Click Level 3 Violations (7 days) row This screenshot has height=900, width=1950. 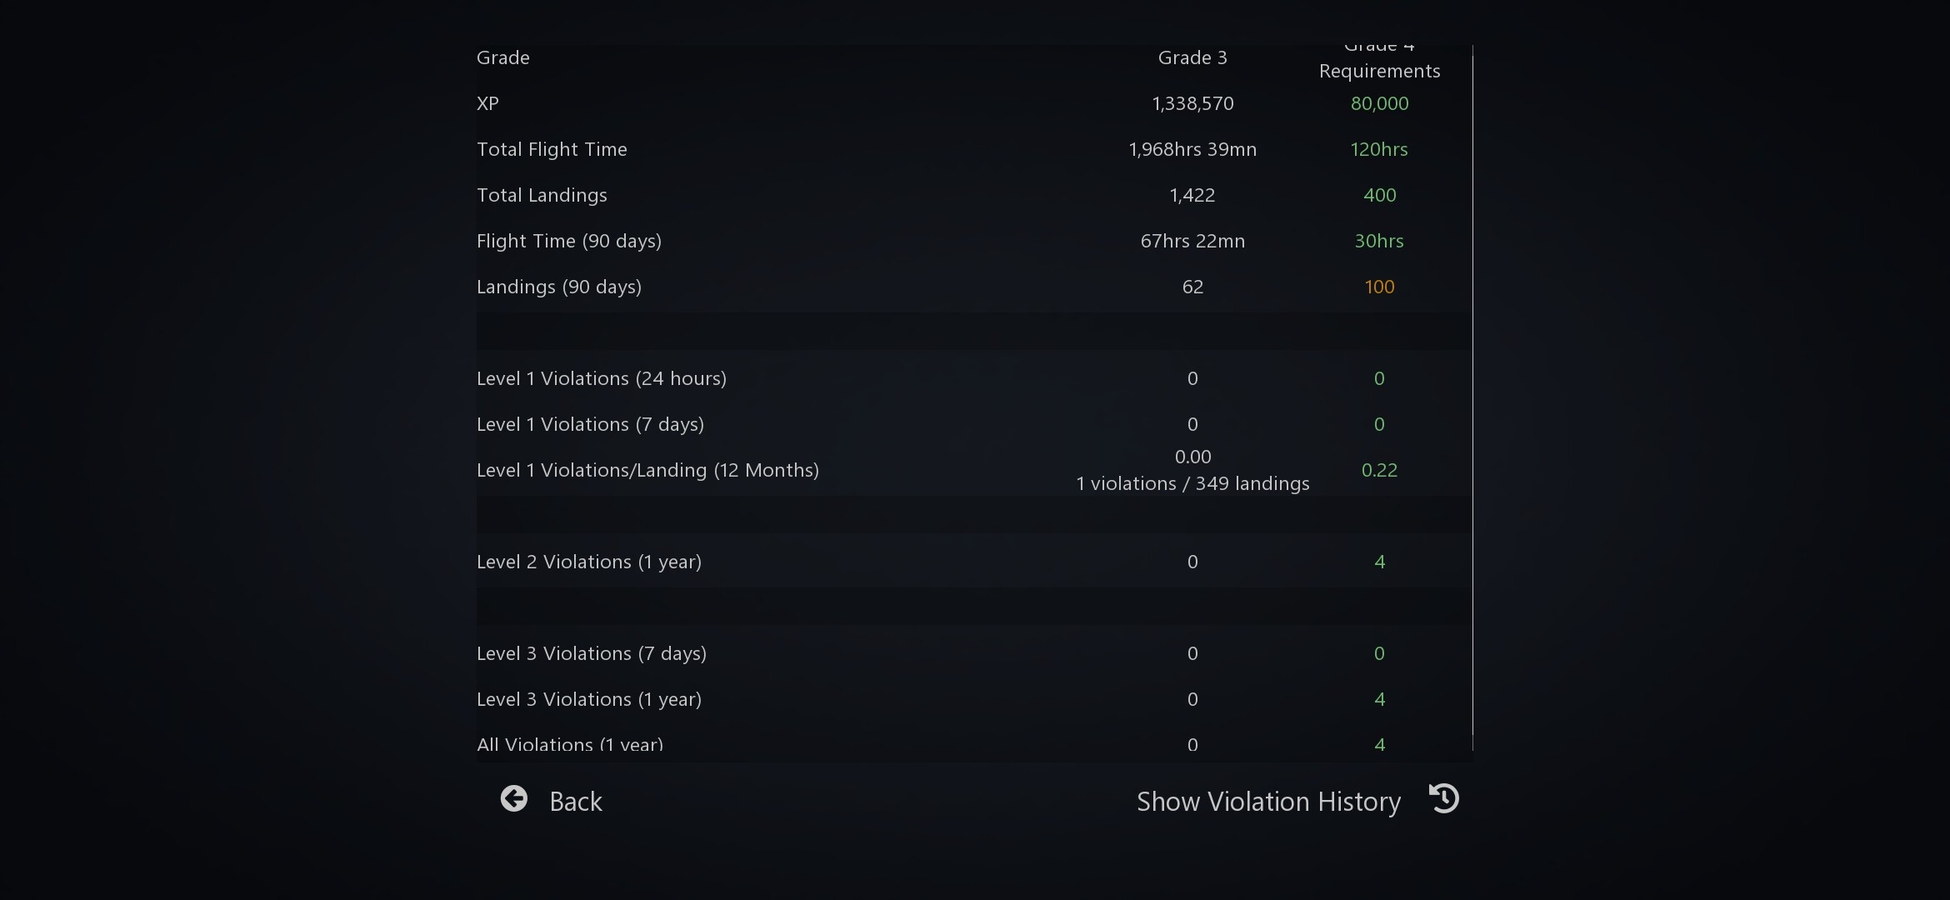pos(973,654)
